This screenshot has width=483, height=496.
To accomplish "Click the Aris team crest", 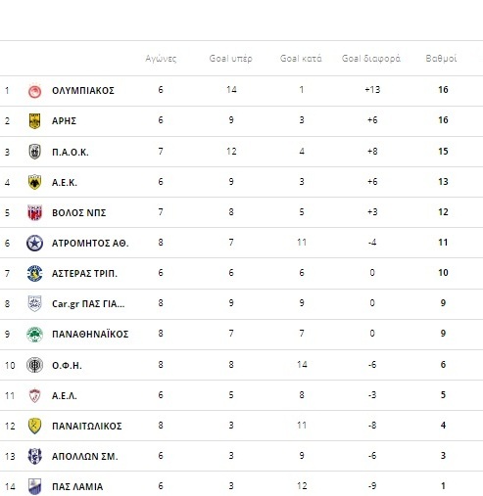I will (34, 121).
